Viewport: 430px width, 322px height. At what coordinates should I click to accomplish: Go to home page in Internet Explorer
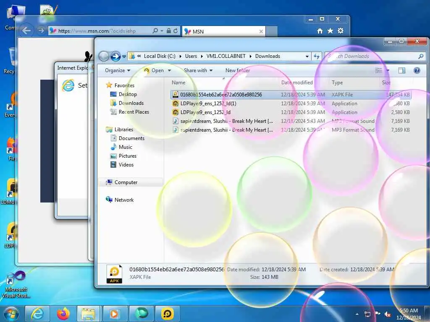click(320, 31)
